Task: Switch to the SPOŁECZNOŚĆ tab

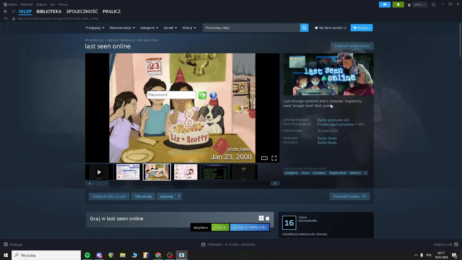Action: (x=82, y=12)
